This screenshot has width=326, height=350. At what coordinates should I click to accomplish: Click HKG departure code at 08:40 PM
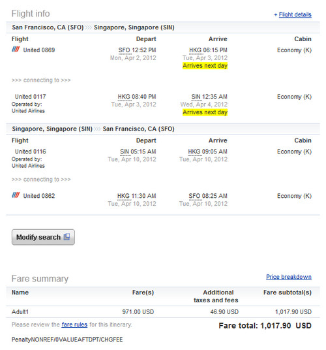124,97
